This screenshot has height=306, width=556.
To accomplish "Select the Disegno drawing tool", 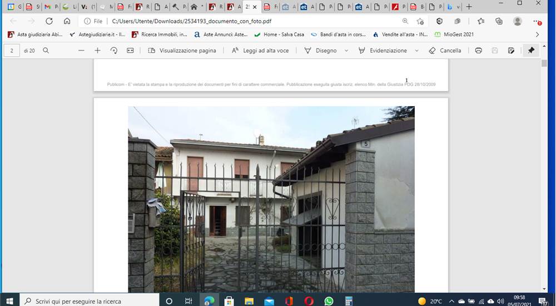I will click(x=321, y=51).
